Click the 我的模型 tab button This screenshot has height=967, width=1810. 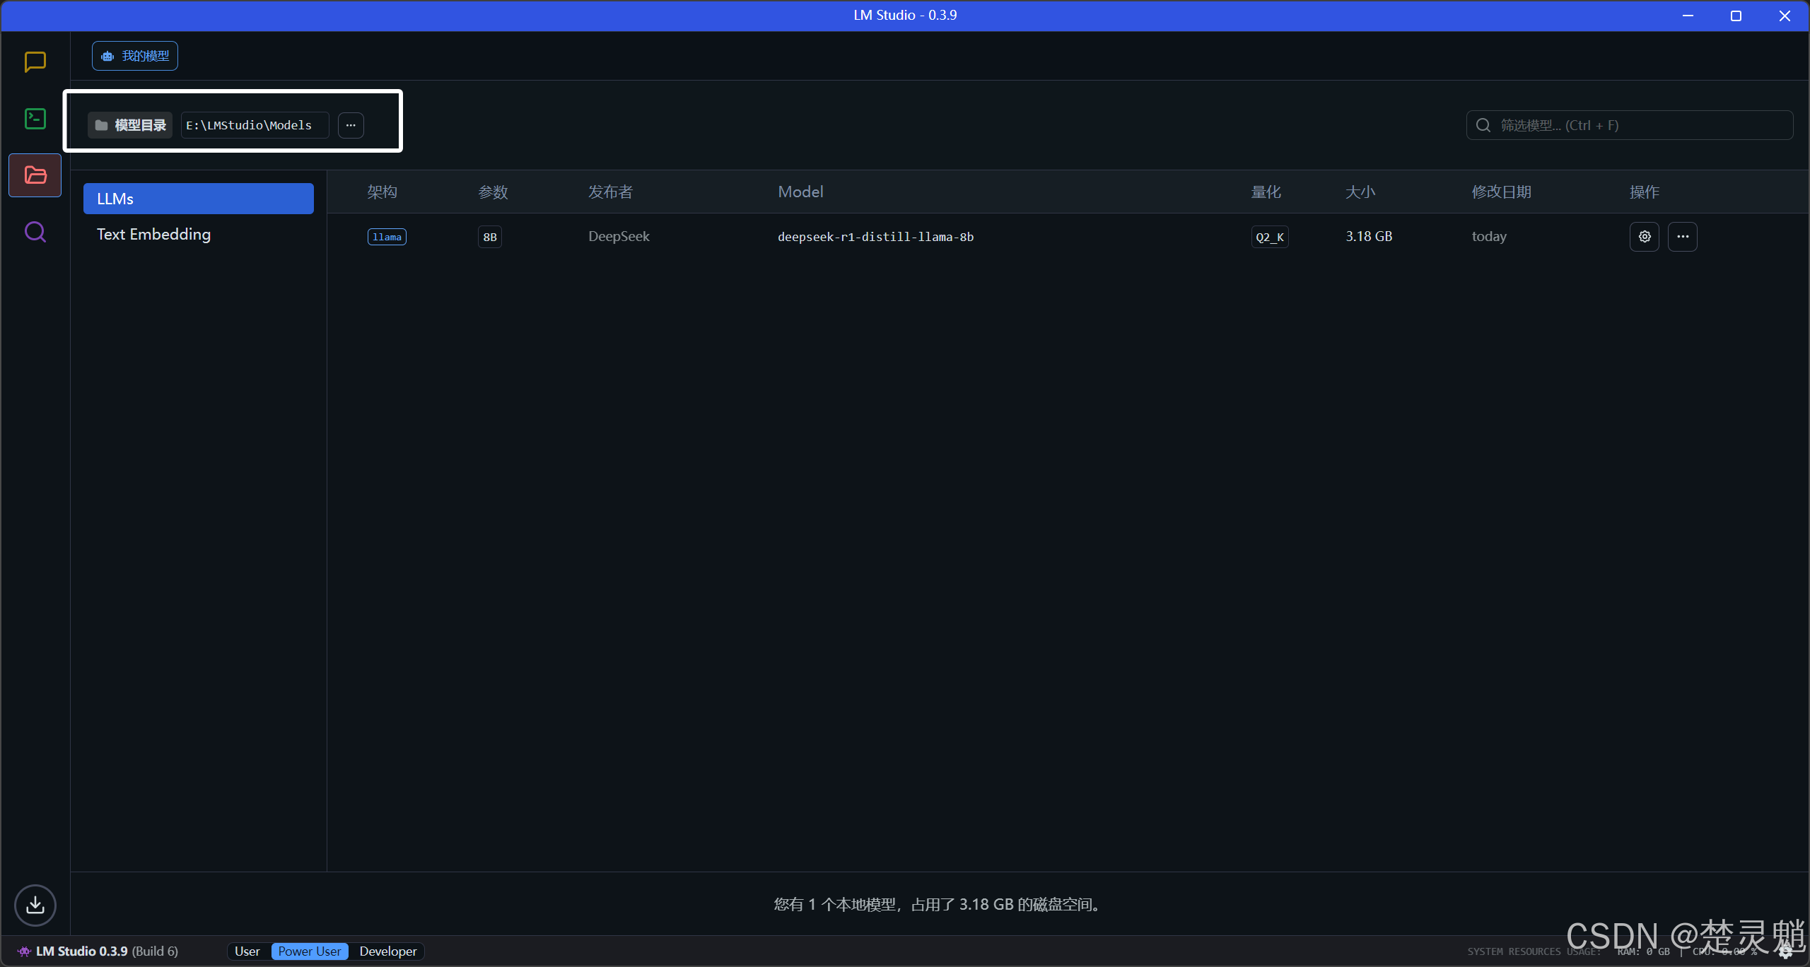[135, 56]
